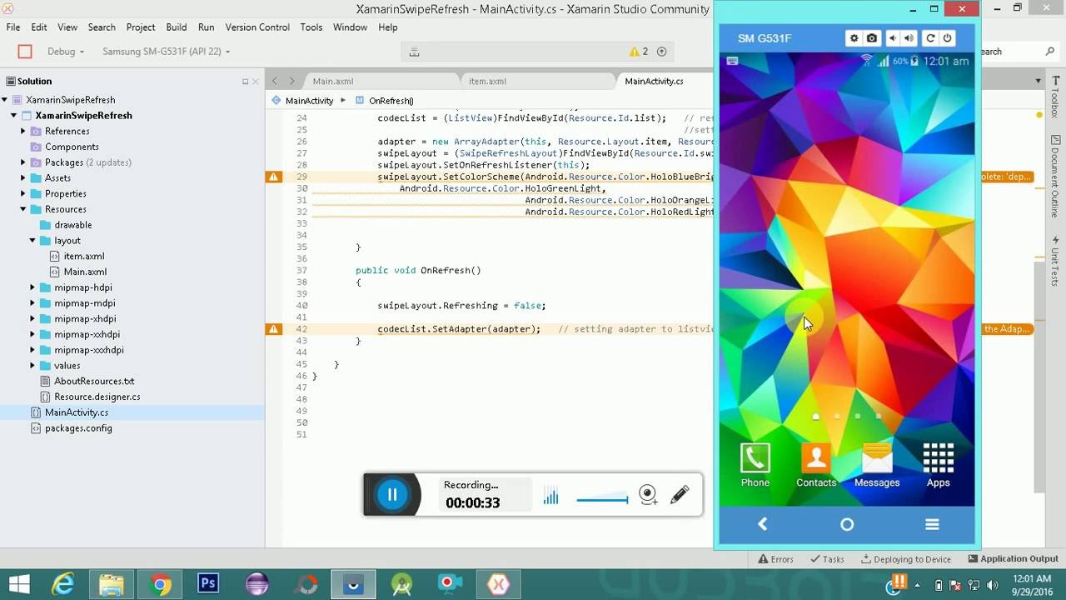The image size is (1066, 600).
Task: Switch to the Main.axml tab
Action: 333,82
